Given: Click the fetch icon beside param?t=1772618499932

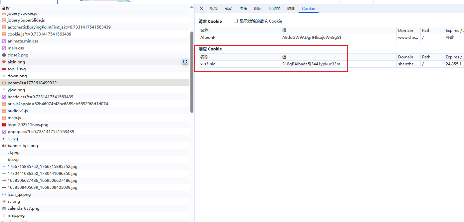Looking at the screenshot, I should [x=4, y=83].
